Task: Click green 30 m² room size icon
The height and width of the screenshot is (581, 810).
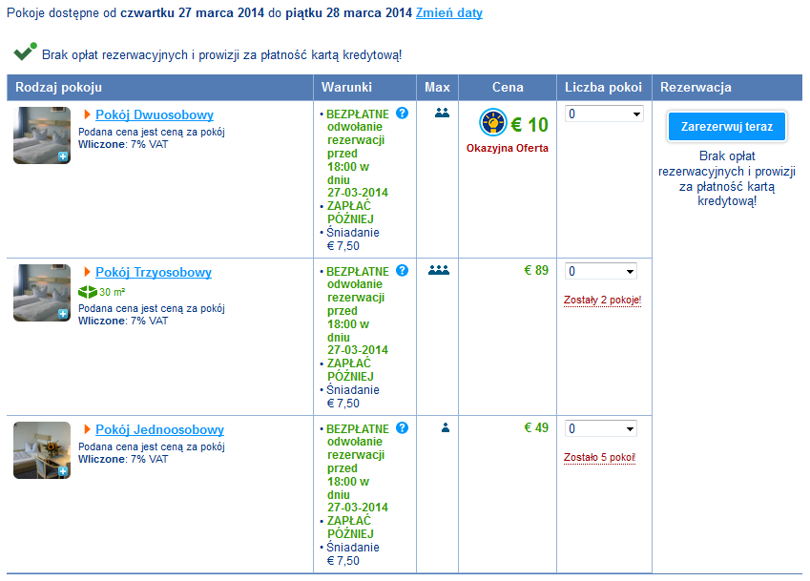Action: tap(88, 292)
